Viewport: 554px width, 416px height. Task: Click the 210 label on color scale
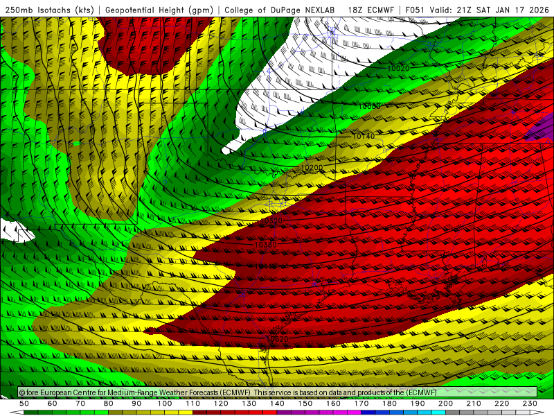click(x=474, y=404)
